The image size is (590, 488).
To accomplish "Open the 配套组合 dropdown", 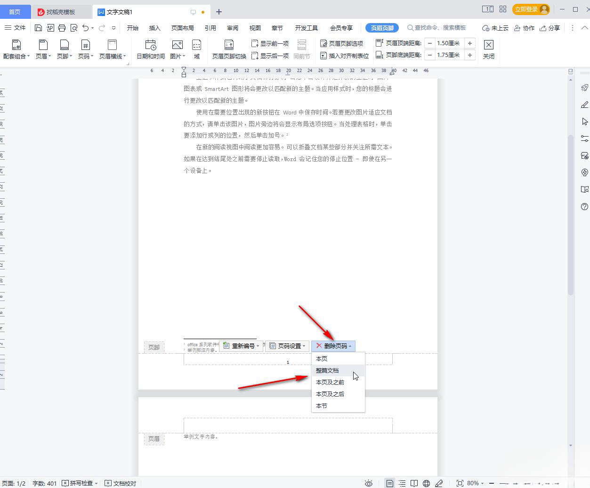I will coord(16,49).
